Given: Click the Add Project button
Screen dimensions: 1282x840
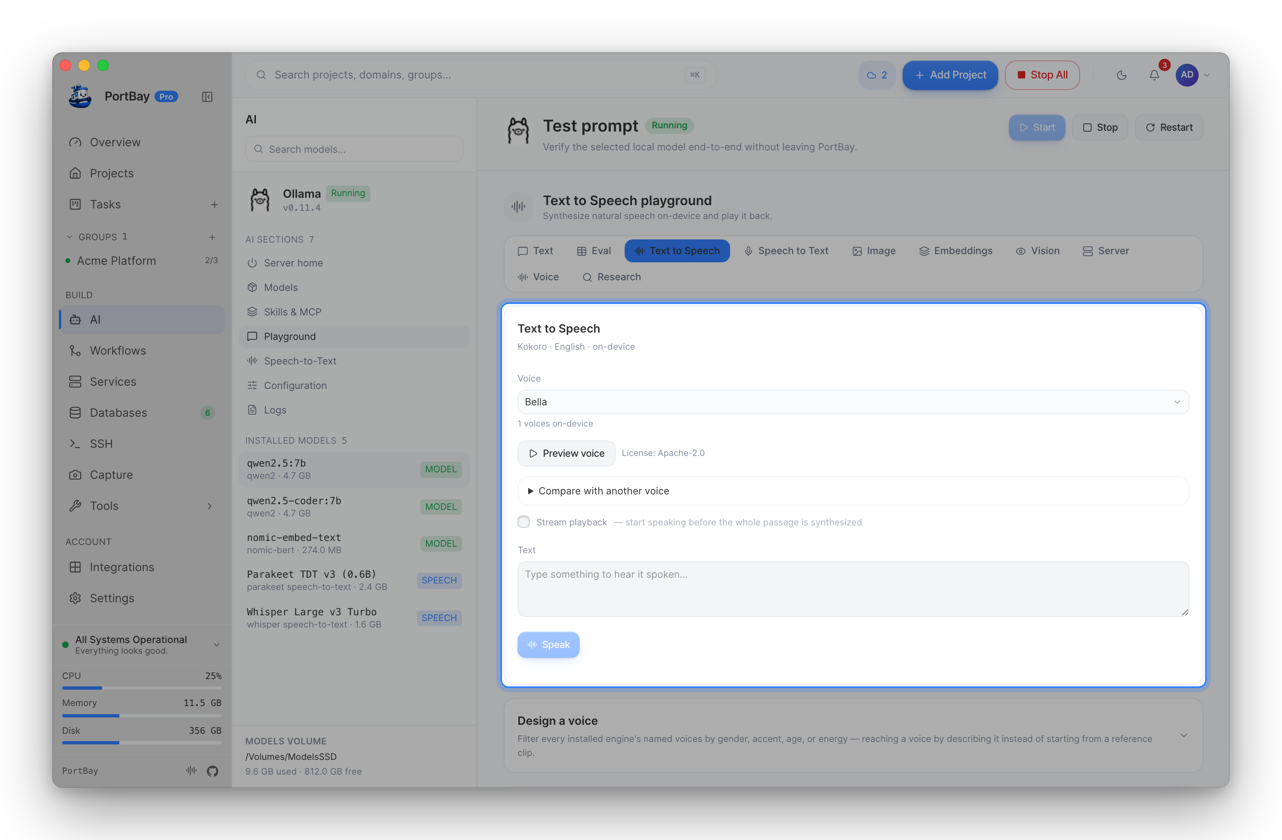Looking at the screenshot, I should tap(950, 75).
